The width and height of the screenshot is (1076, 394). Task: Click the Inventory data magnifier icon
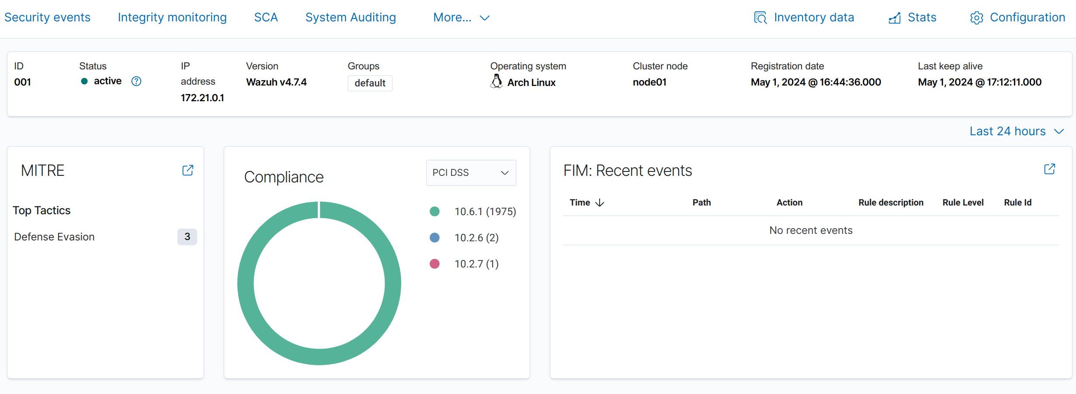click(760, 18)
